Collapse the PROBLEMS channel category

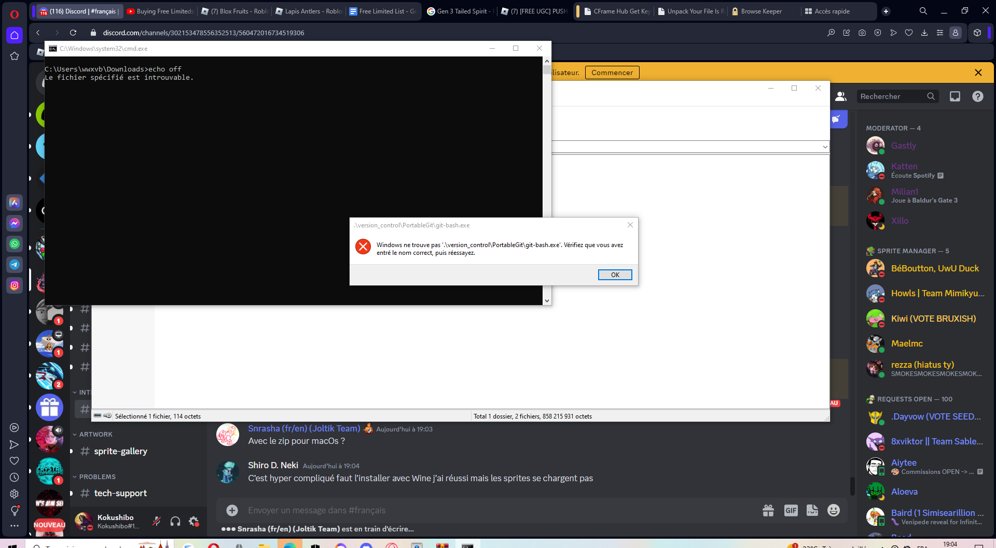(x=94, y=477)
